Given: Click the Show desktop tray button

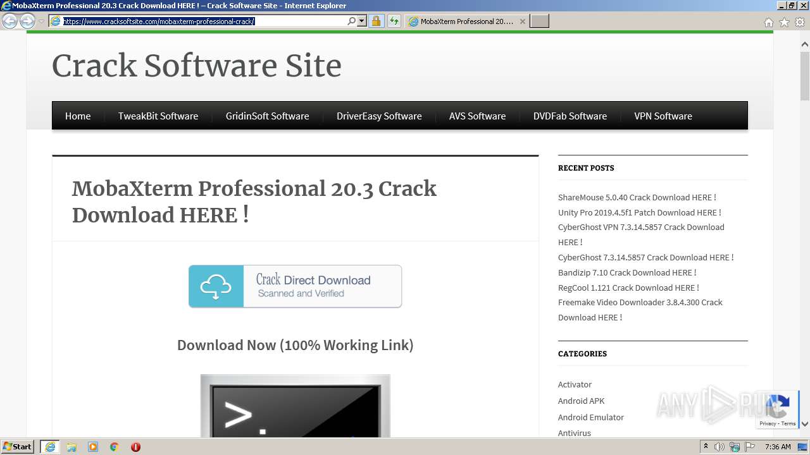Looking at the screenshot, I should point(803,447).
